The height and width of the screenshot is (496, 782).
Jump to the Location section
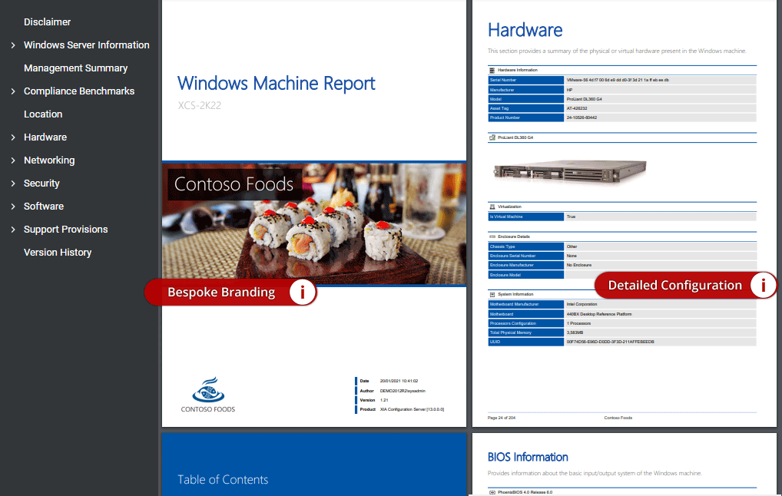click(43, 114)
